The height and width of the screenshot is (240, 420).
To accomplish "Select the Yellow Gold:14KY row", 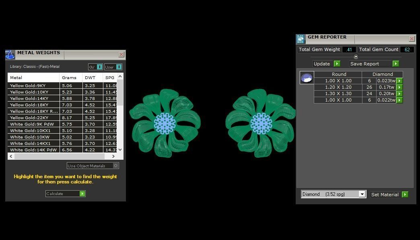I will [x=62, y=98].
